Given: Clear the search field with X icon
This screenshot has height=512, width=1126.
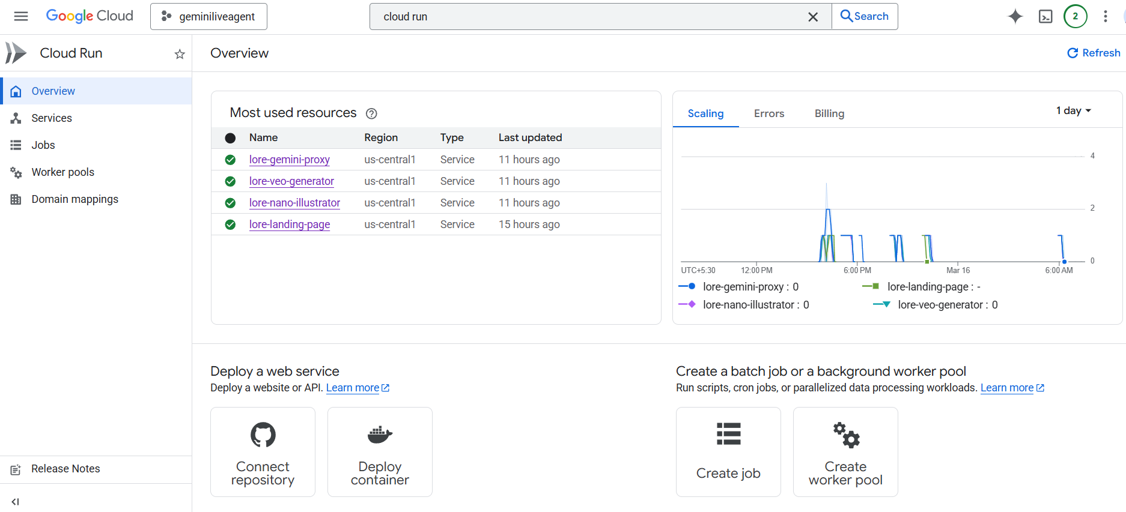Looking at the screenshot, I should click(x=813, y=17).
